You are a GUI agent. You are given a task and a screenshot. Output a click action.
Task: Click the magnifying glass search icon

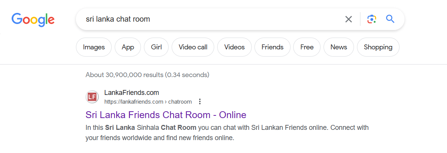point(390,19)
